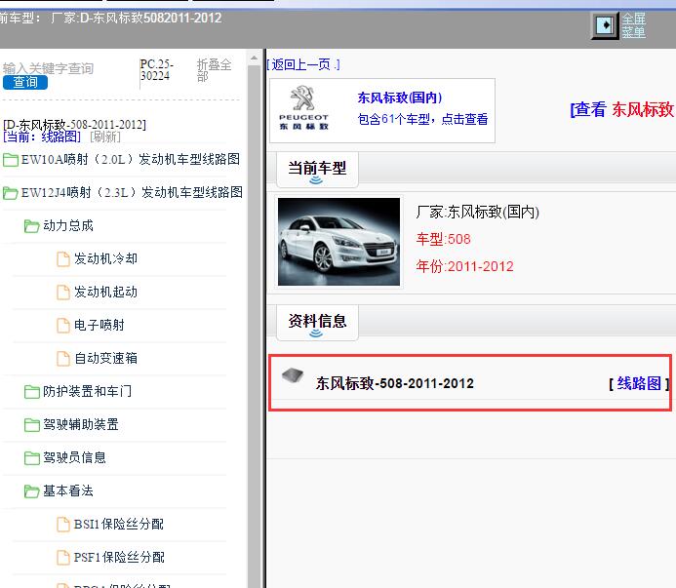Image resolution: width=676 pixels, height=588 pixels.
Task: Select the 防护装置和车门 tree label
Action: pyautogui.click(x=87, y=391)
